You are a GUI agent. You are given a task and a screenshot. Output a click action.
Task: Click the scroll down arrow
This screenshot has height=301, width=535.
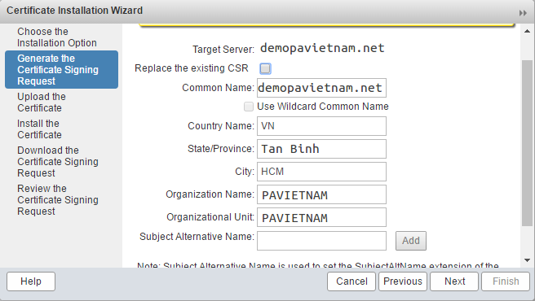527,260
